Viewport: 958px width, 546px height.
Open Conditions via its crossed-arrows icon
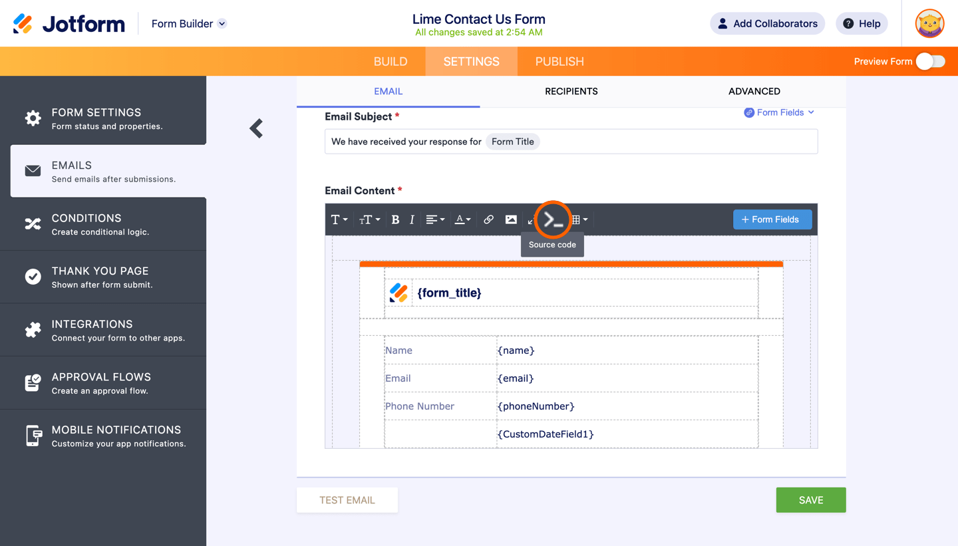tap(33, 224)
